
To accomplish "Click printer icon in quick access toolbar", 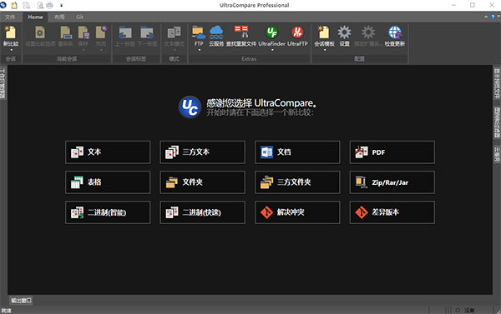I will [x=49, y=5].
